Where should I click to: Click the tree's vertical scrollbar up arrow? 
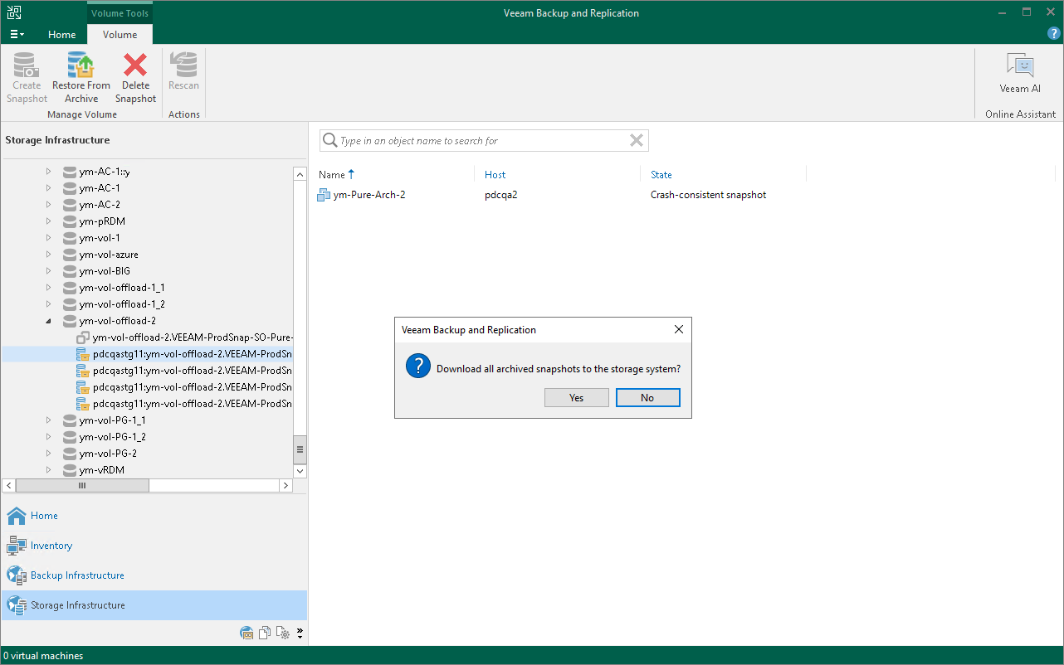coord(300,173)
